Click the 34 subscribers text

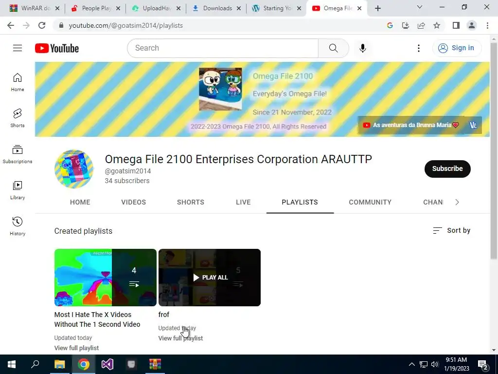pos(127,181)
